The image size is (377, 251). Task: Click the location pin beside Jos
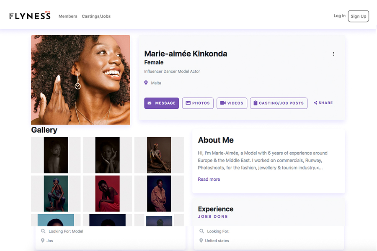point(43,241)
